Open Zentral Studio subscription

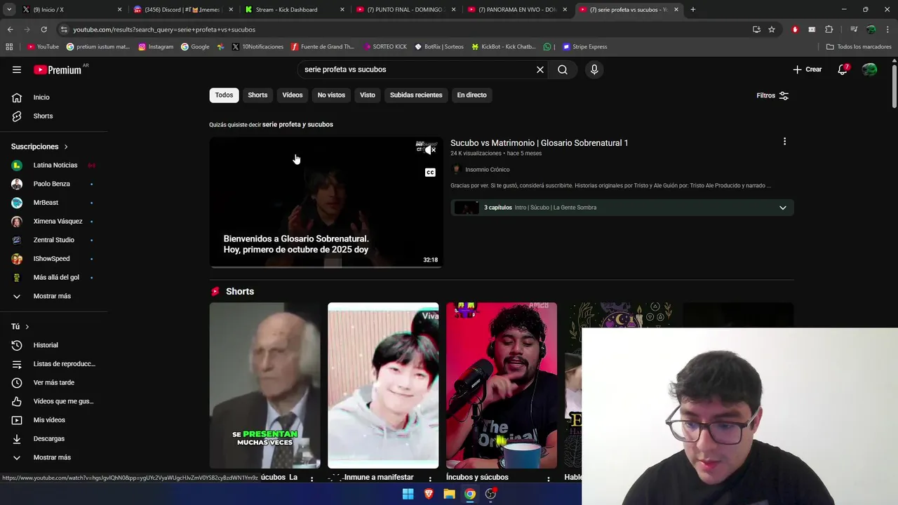(54, 240)
